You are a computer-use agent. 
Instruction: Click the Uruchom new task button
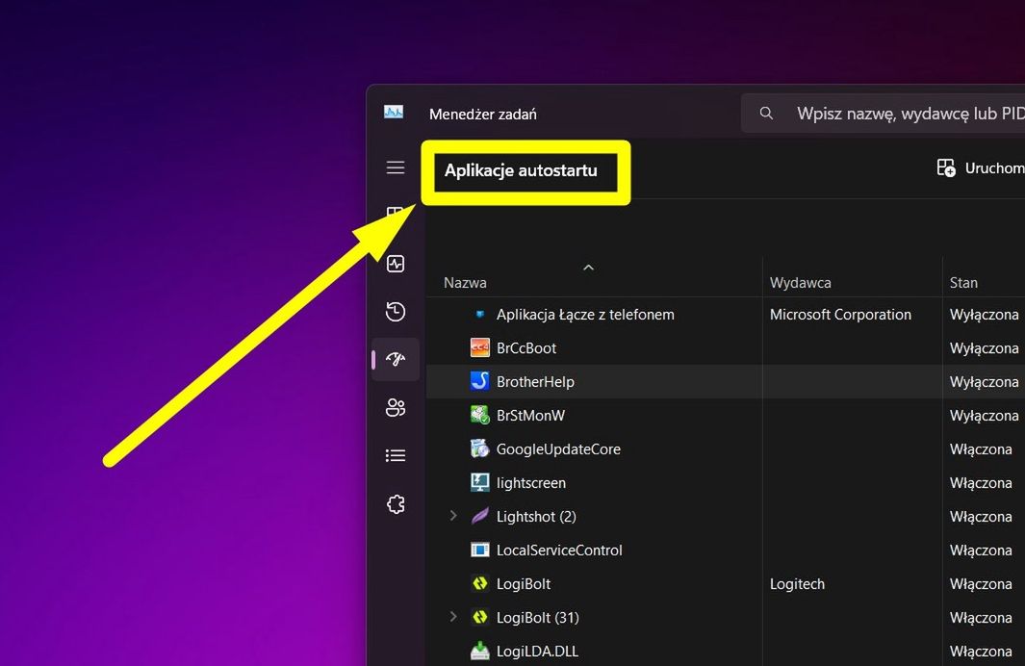(x=981, y=168)
